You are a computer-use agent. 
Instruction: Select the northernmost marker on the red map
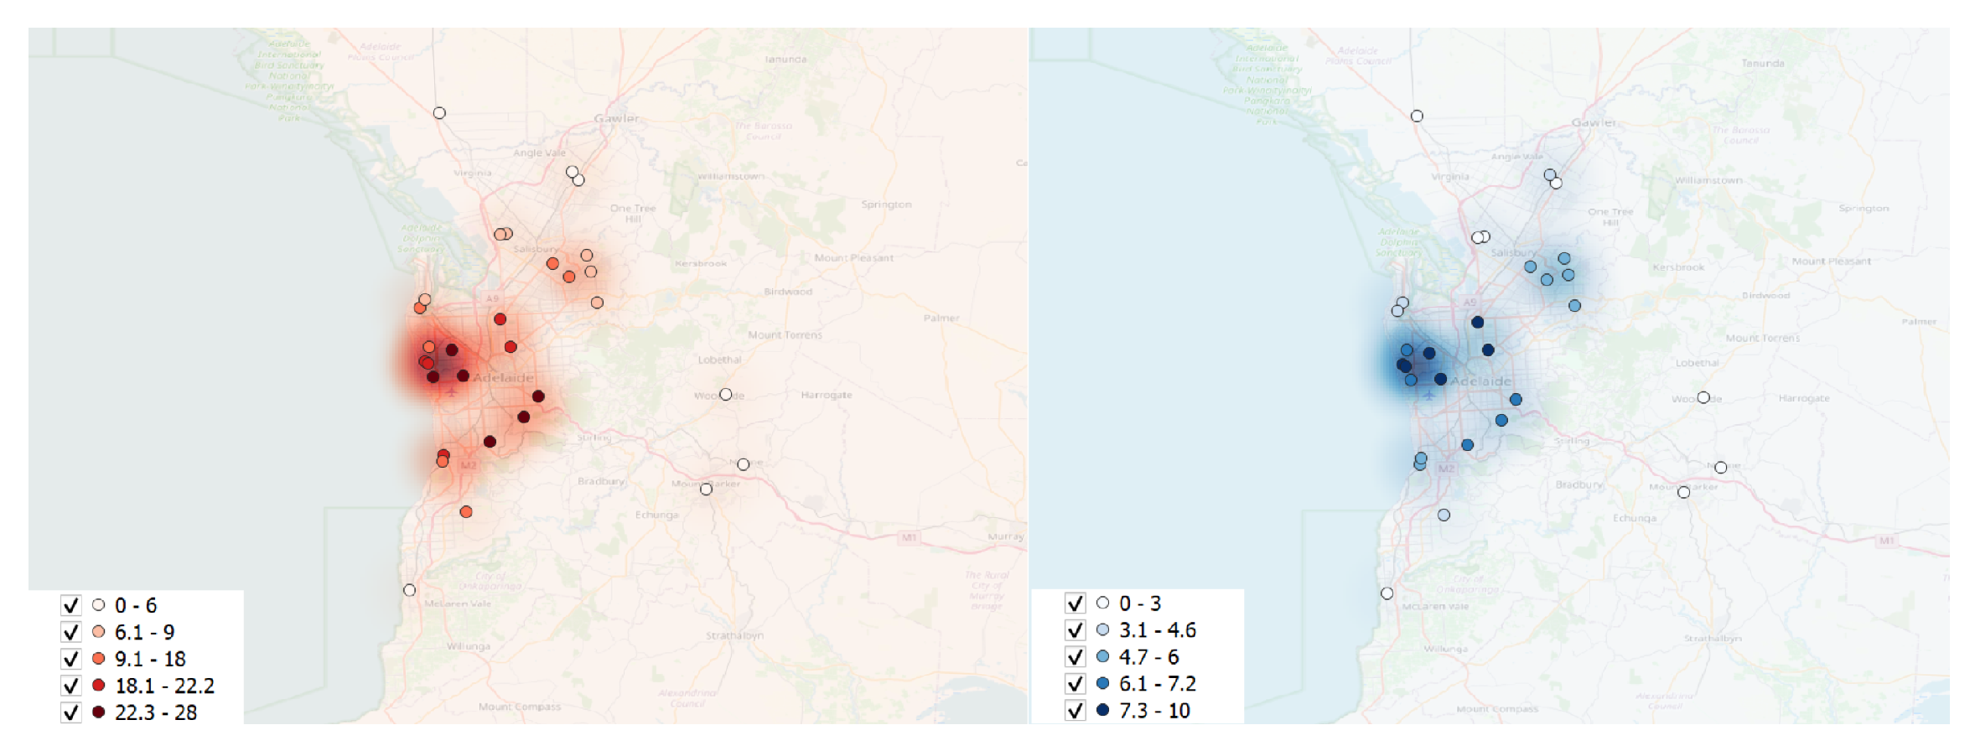click(x=439, y=113)
